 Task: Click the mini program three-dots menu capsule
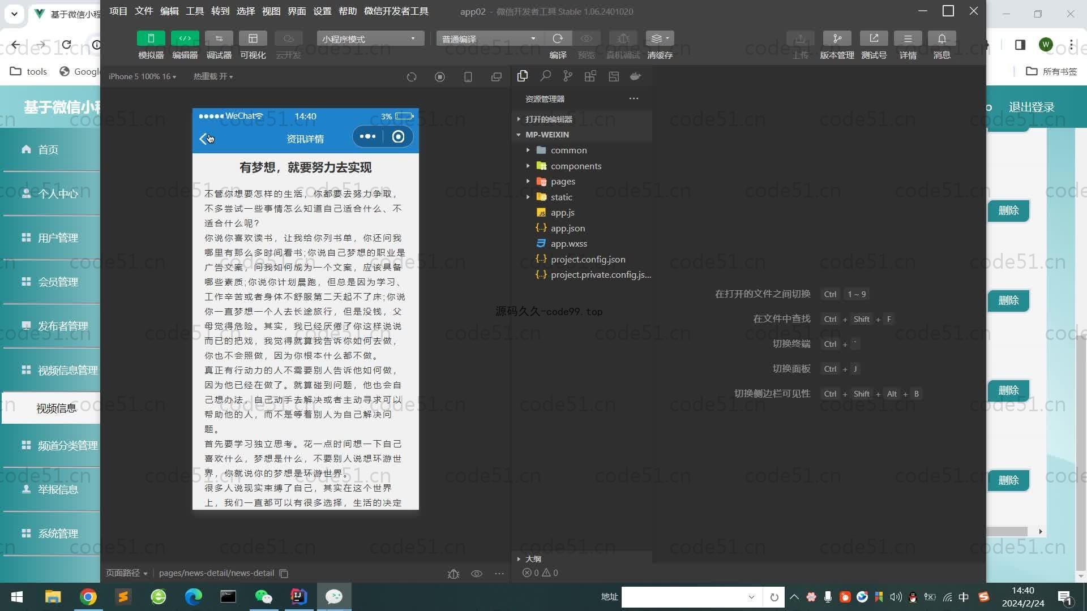[367, 136]
